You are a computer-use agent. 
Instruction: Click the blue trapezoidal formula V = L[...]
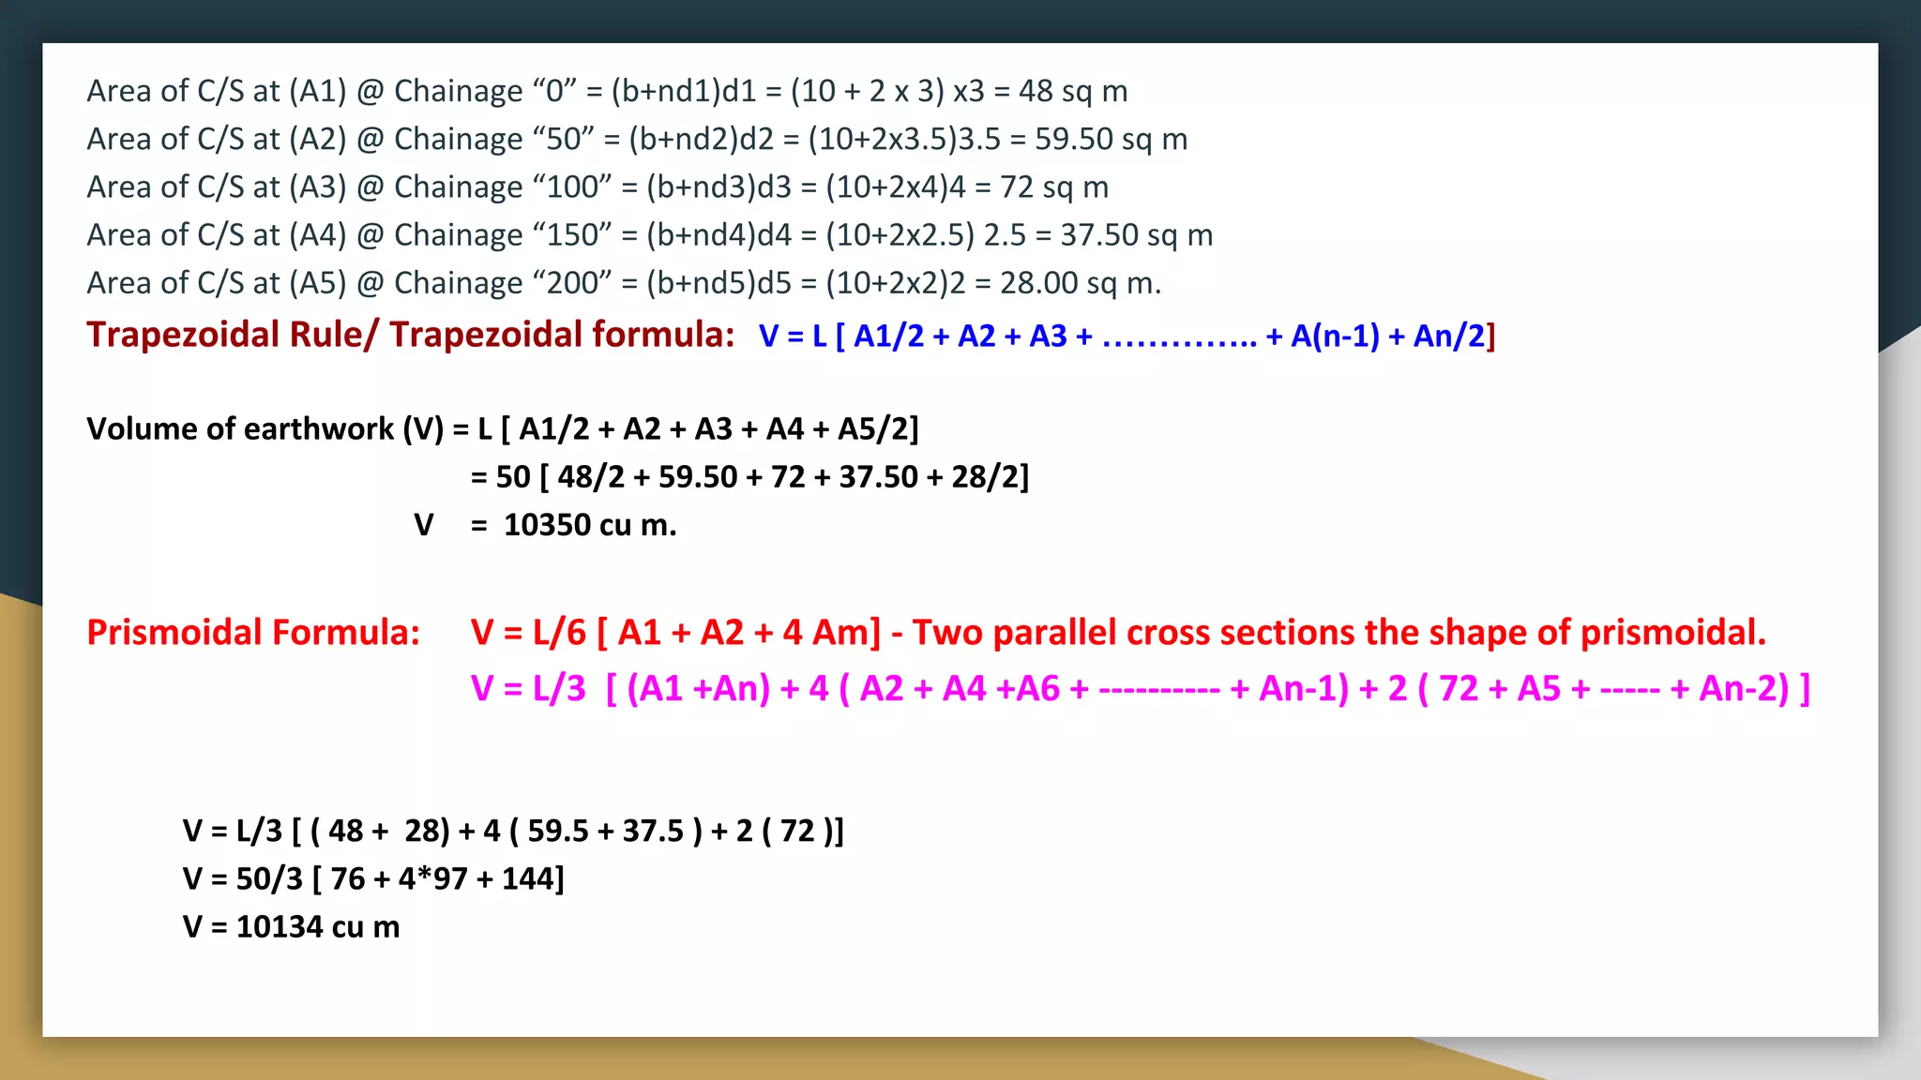click(x=1126, y=336)
